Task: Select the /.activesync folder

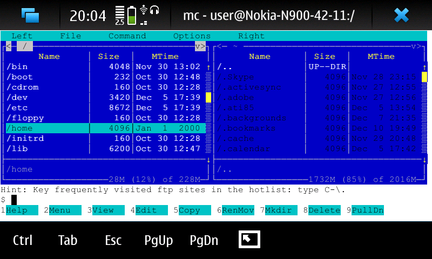Action: coord(319,87)
